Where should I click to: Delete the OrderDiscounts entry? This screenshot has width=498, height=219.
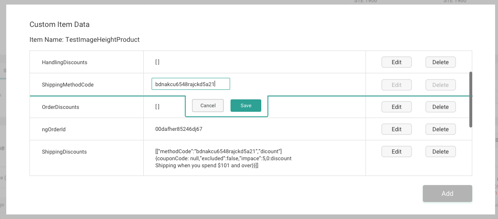(441, 107)
